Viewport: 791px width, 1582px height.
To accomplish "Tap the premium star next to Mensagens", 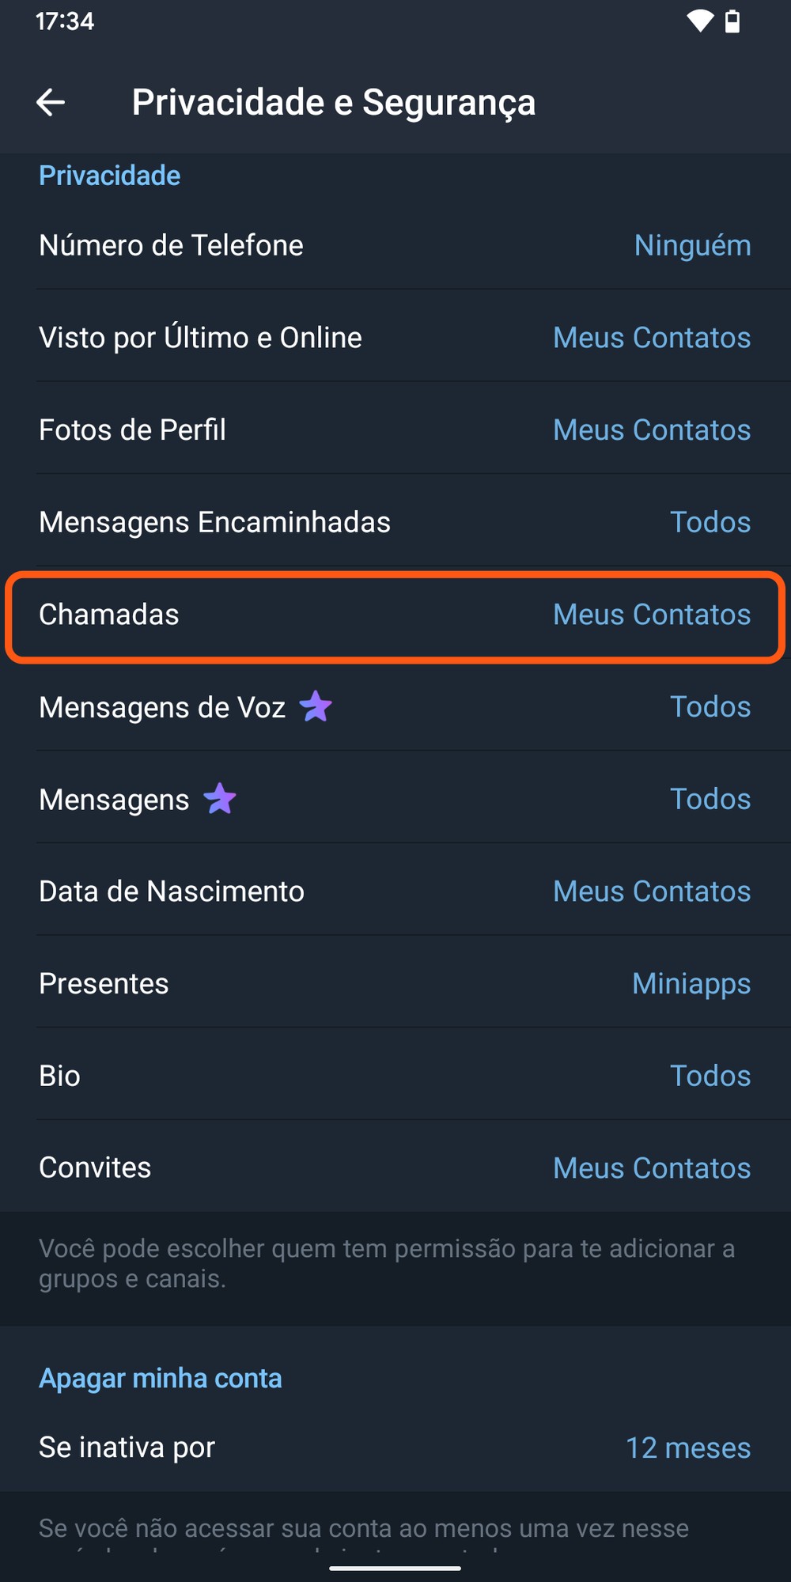I will tap(220, 799).
